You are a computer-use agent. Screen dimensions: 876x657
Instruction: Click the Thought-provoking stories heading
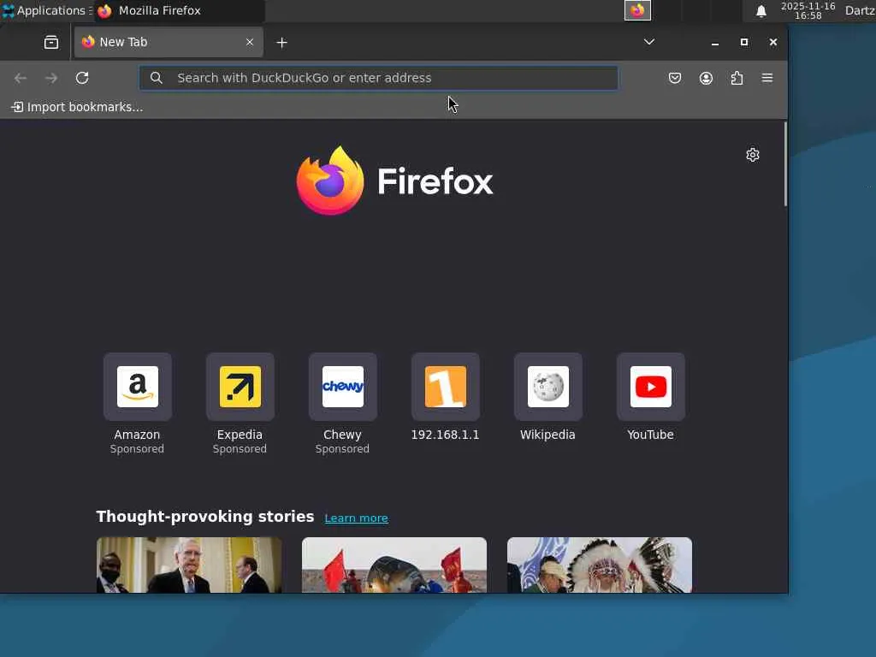click(x=205, y=517)
